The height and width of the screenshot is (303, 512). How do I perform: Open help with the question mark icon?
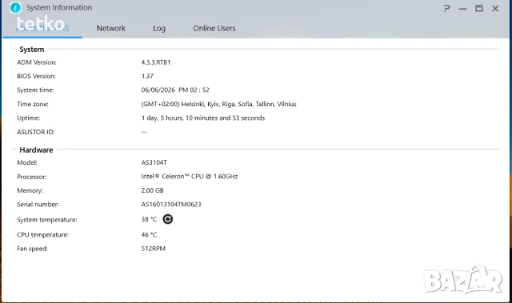(446, 8)
